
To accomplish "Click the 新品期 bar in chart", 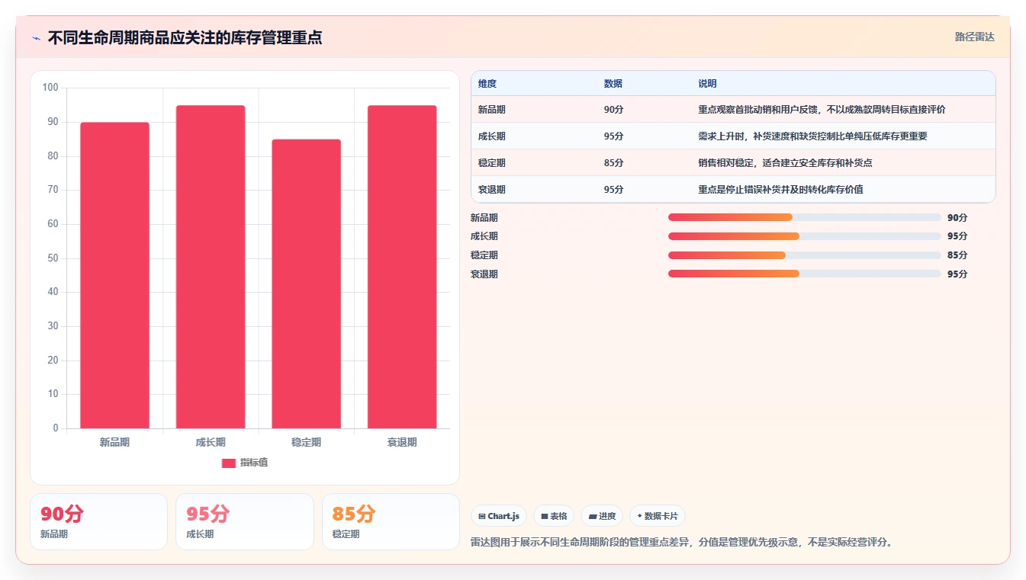I will point(114,275).
